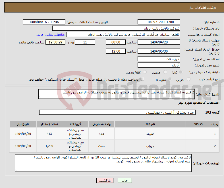Click the buyer organization name field
Viewport: 224px width, 188px height.
tap(116, 28)
